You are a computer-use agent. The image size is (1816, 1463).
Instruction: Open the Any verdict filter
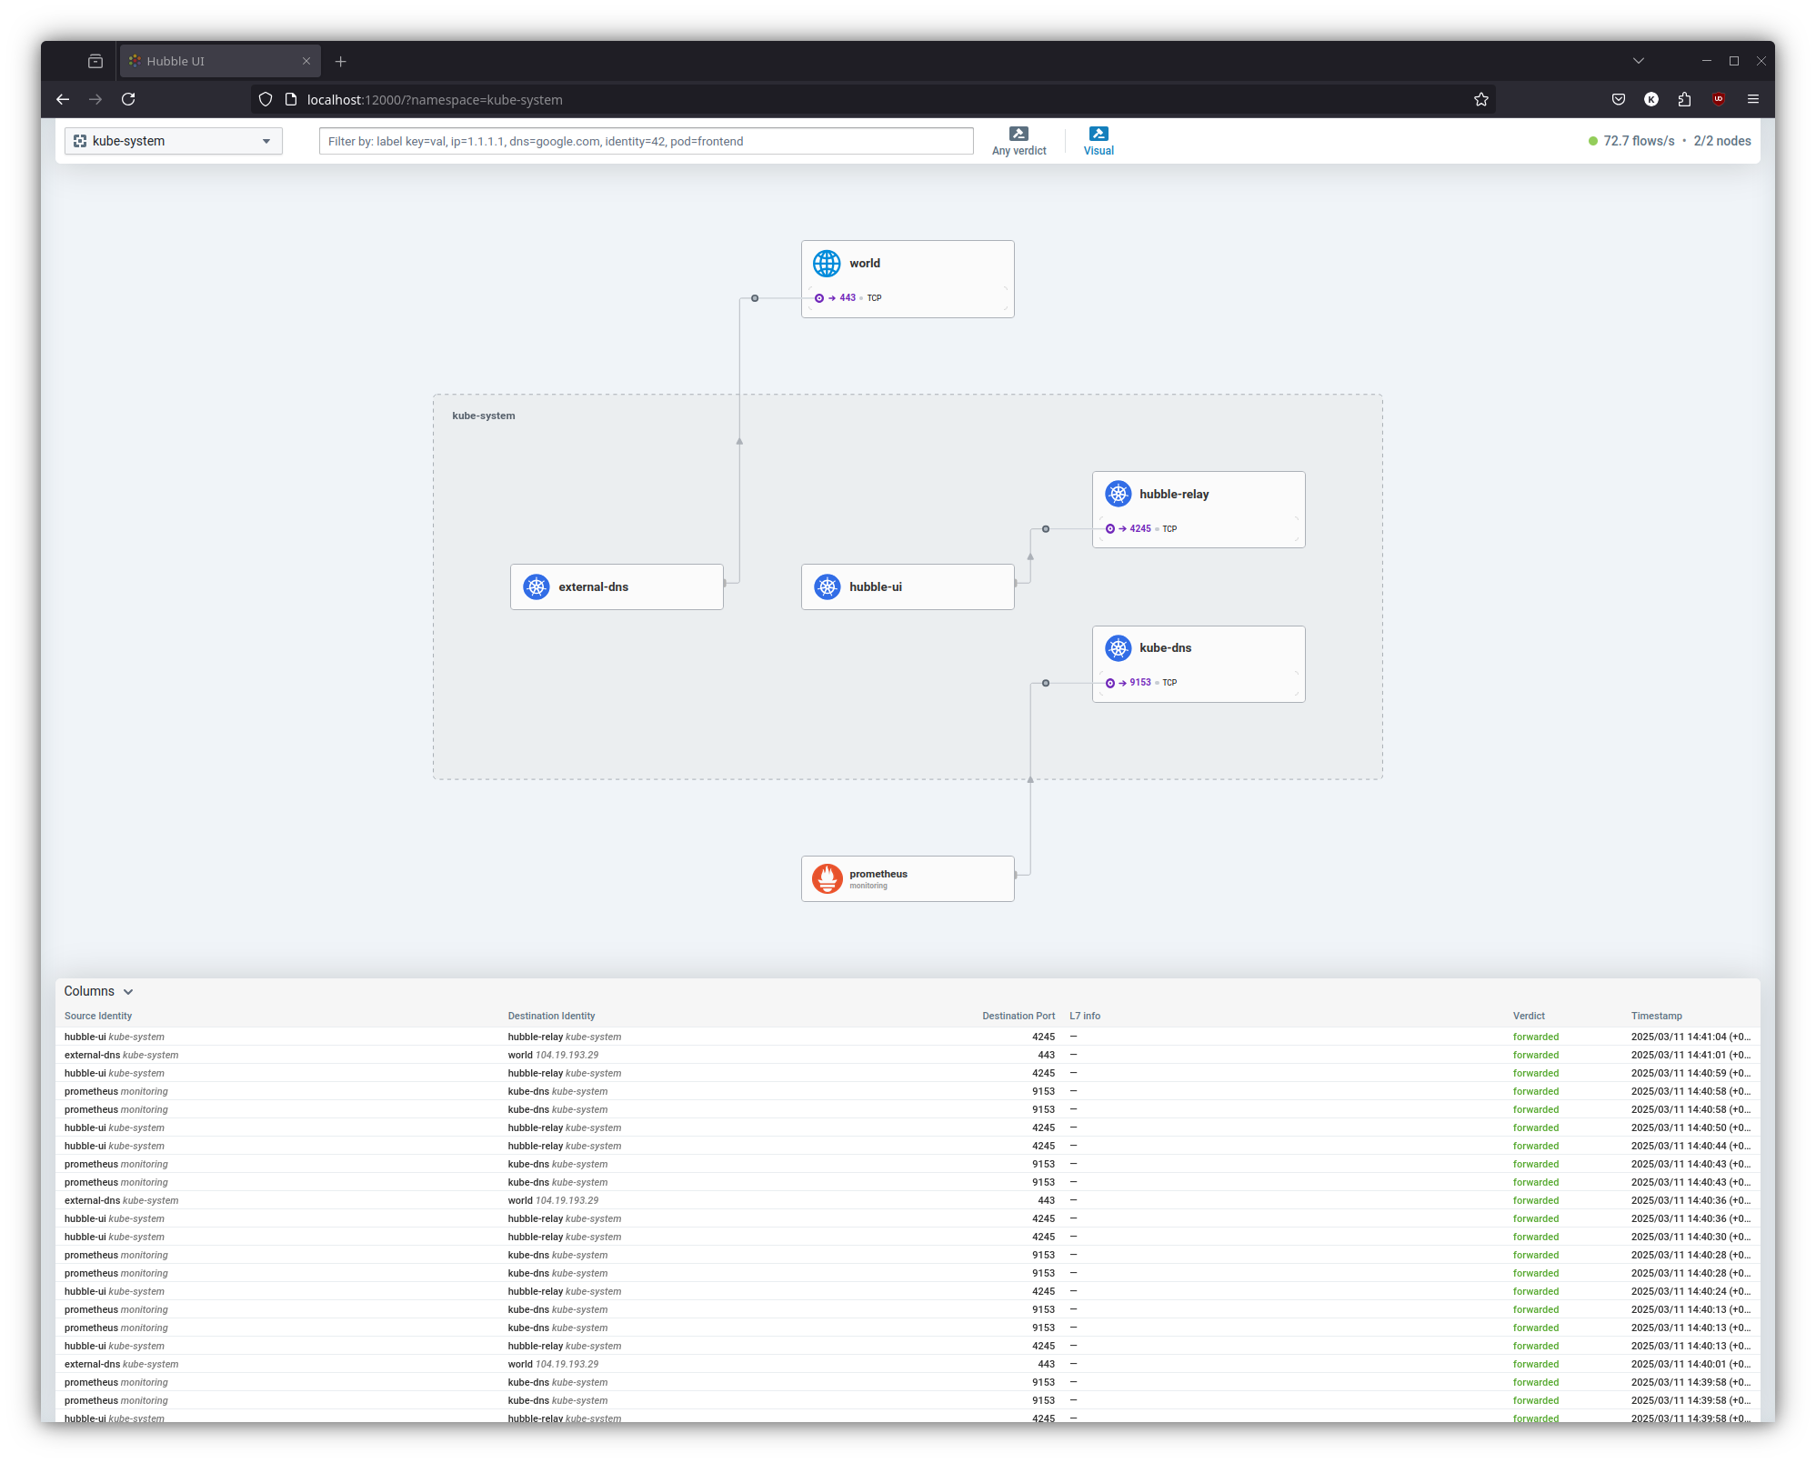pos(1018,141)
